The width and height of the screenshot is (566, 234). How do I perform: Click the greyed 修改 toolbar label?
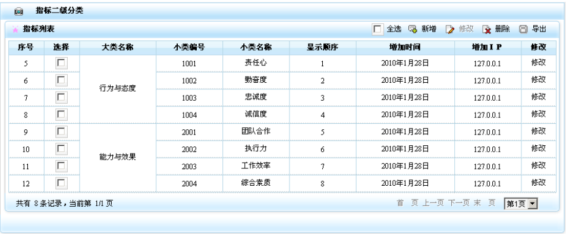point(466,29)
